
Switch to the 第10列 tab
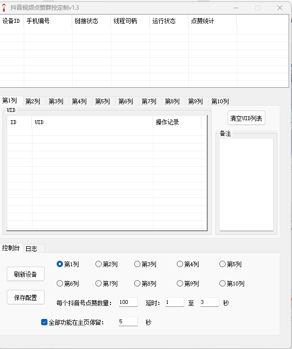pos(219,101)
